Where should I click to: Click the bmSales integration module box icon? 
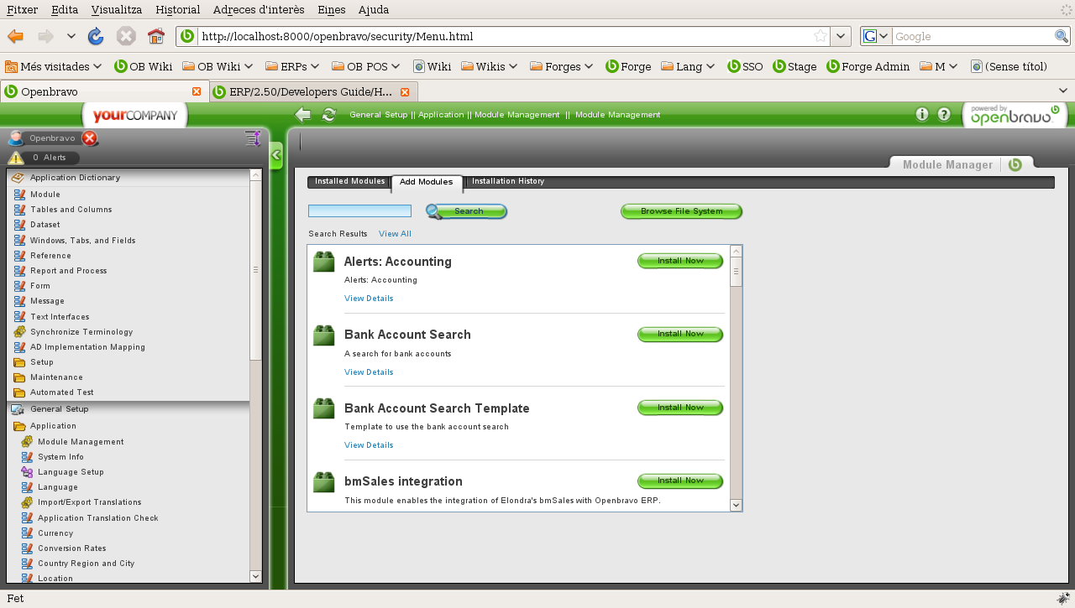coord(324,482)
